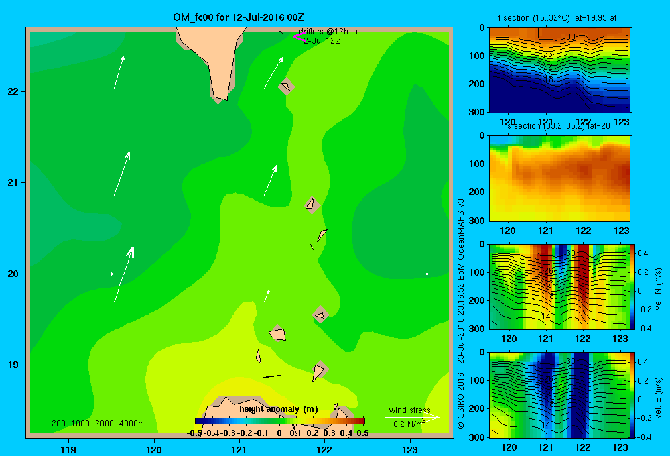Click the 'vel. N (m/s)' colorbar strip
The height and width of the screenshot is (456, 670).
(x=632, y=286)
